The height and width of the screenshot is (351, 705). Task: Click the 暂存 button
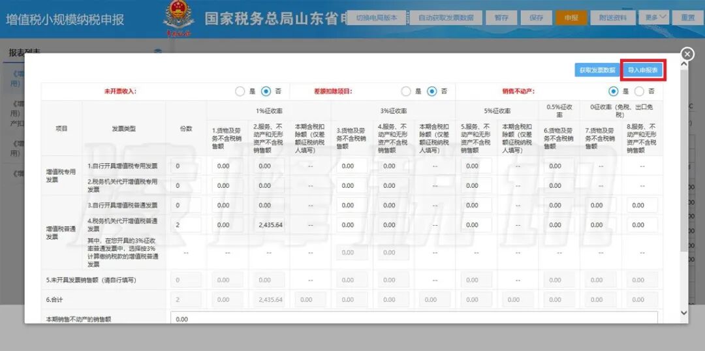pos(501,18)
